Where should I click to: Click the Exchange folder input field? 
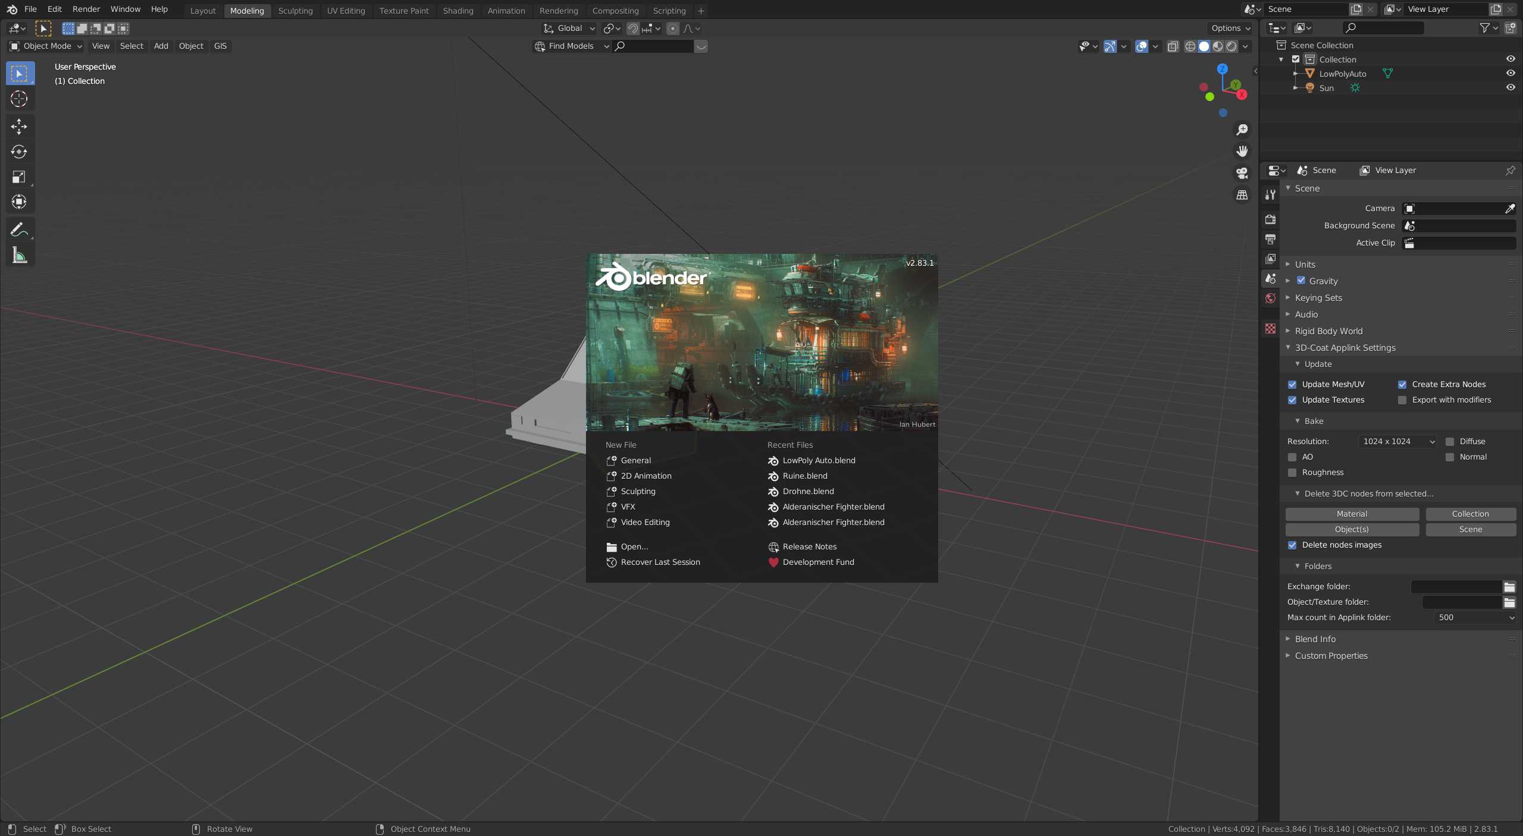[1456, 587]
